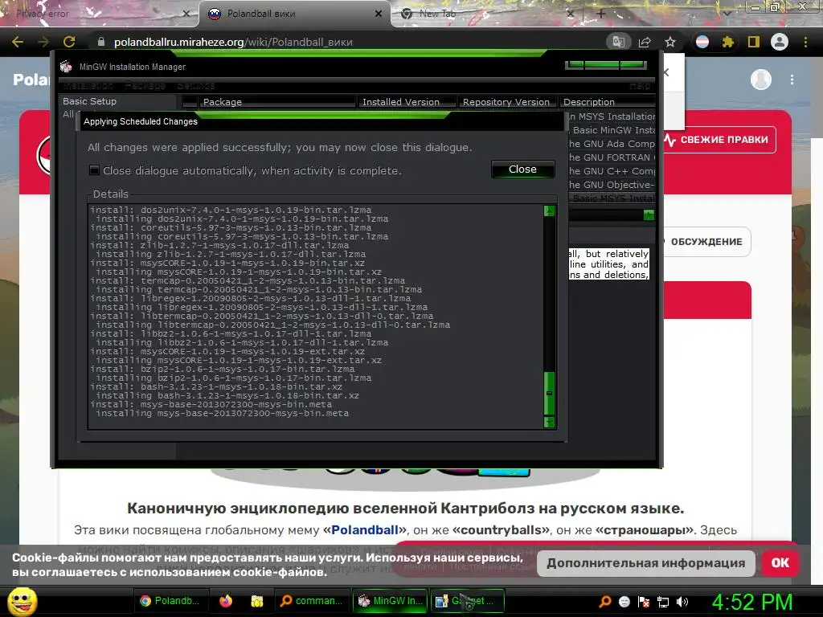
Task: Click the details log scrollbar down arrow
Action: point(549,422)
